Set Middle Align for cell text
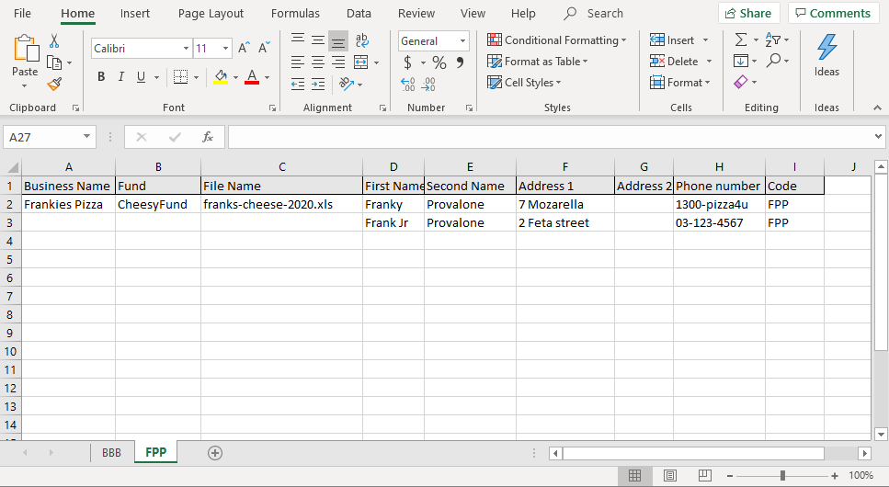 [318, 40]
